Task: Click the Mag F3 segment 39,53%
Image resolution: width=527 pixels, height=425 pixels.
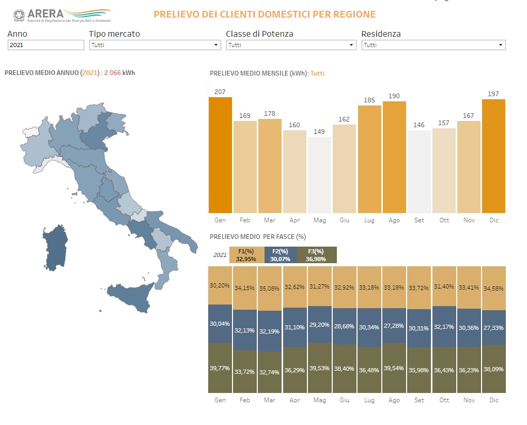Action: (319, 368)
